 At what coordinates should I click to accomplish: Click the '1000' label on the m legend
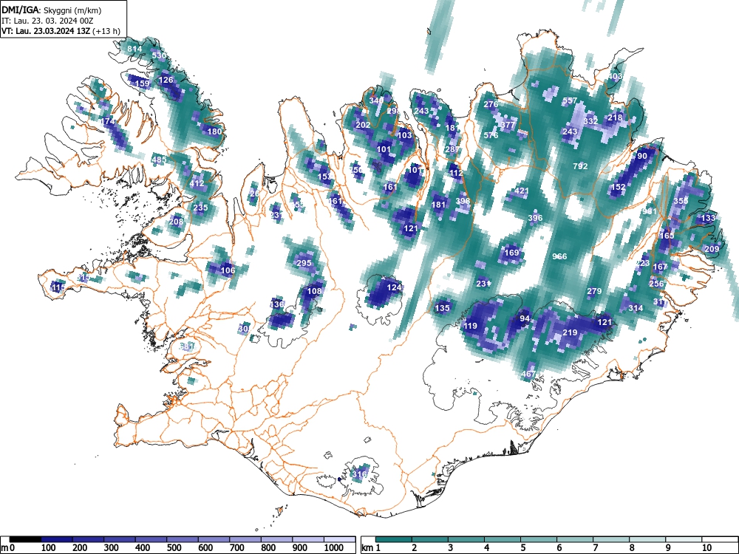coord(334,548)
